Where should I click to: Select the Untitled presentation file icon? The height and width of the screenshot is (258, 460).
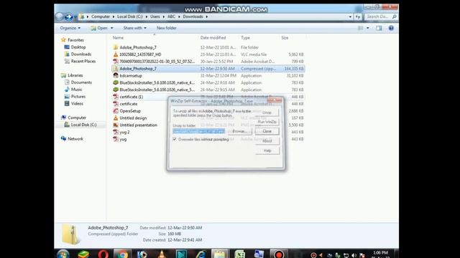(116, 125)
